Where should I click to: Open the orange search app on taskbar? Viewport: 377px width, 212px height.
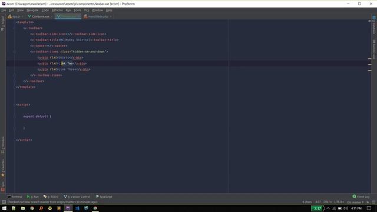click(41, 208)
